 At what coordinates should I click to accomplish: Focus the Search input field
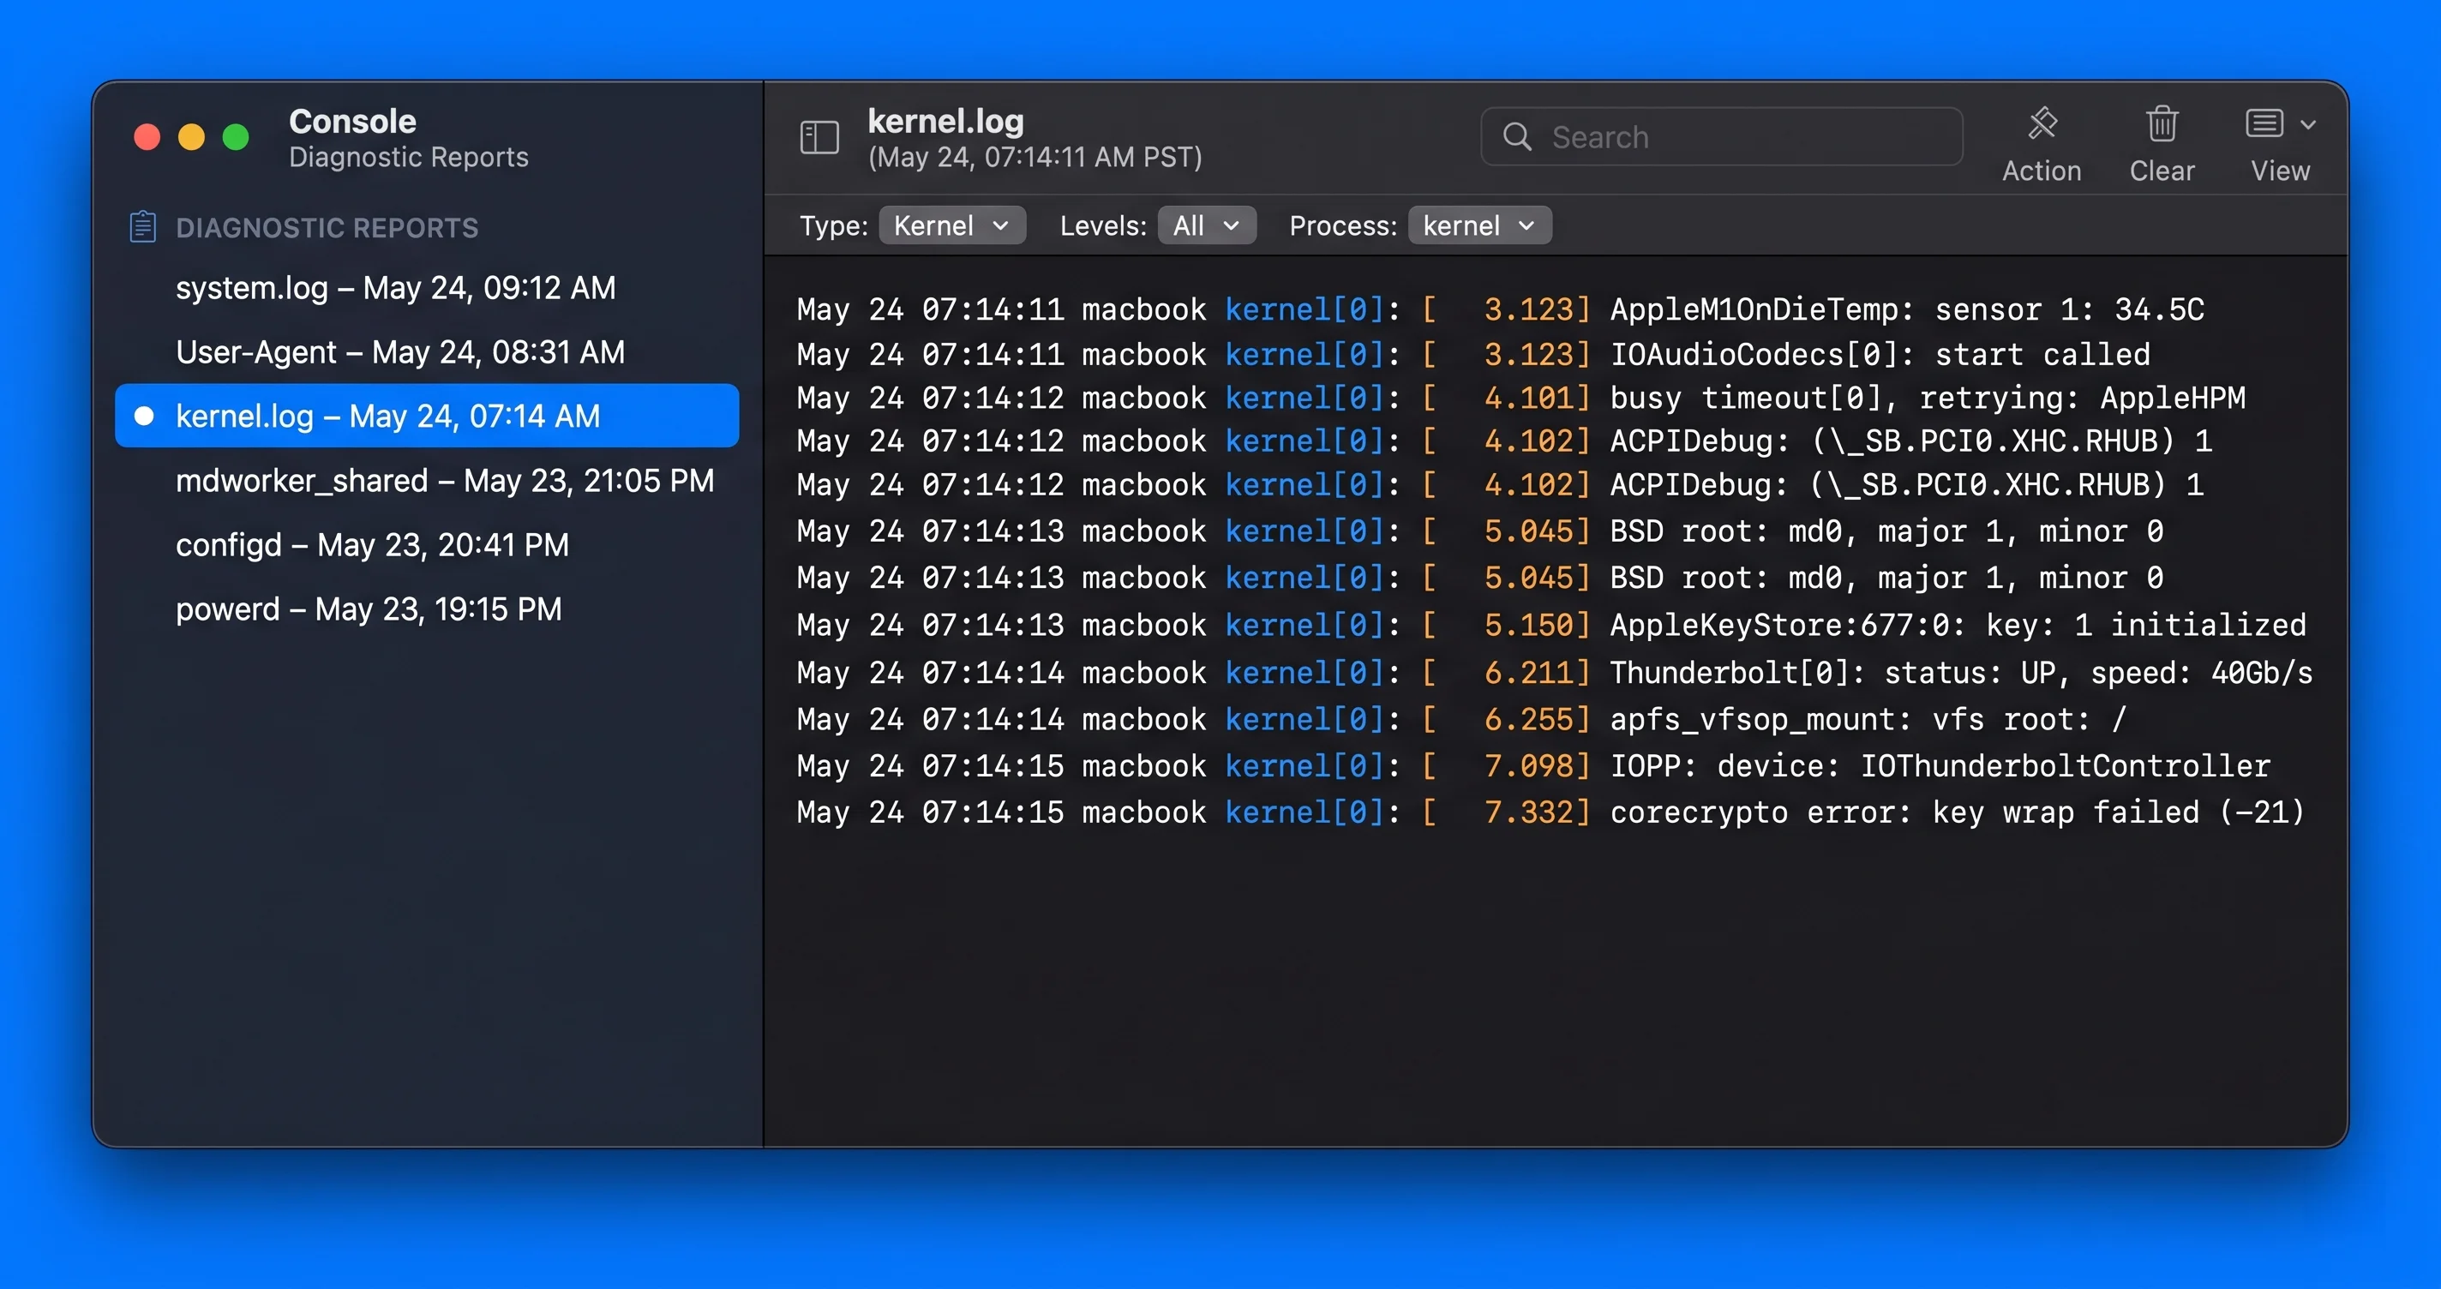pos(1721,136)
